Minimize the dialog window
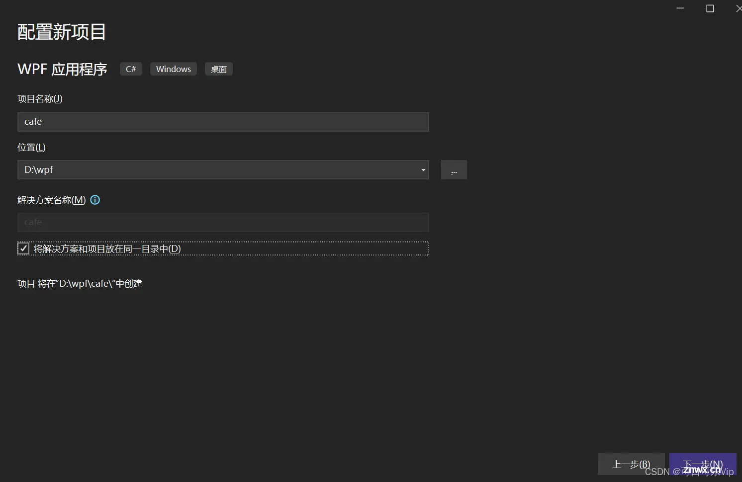 coord(680,8)
